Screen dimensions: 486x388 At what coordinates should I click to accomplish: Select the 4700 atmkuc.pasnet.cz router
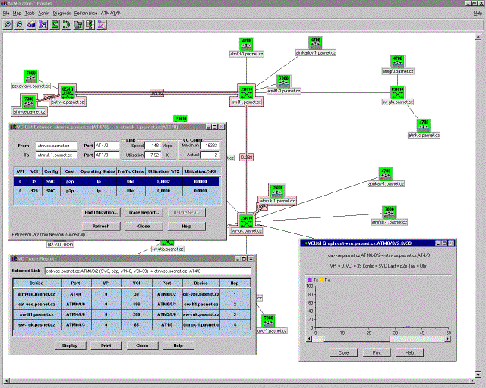tap(424, 126)
